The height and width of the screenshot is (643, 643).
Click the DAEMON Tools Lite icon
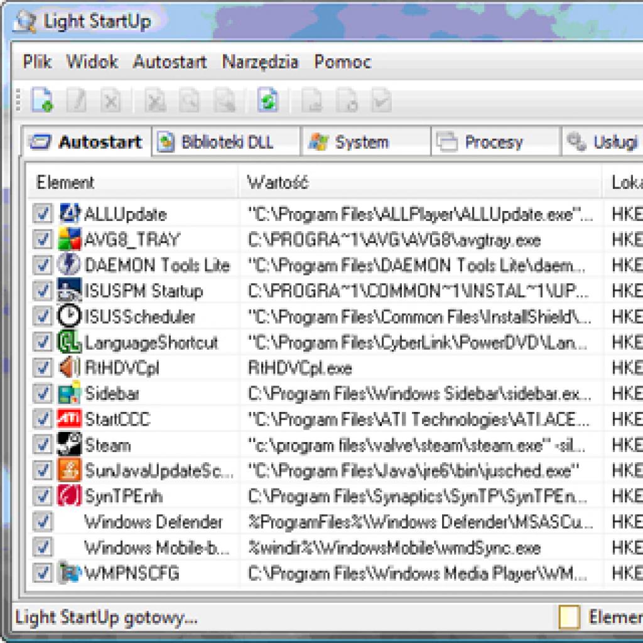68,264
